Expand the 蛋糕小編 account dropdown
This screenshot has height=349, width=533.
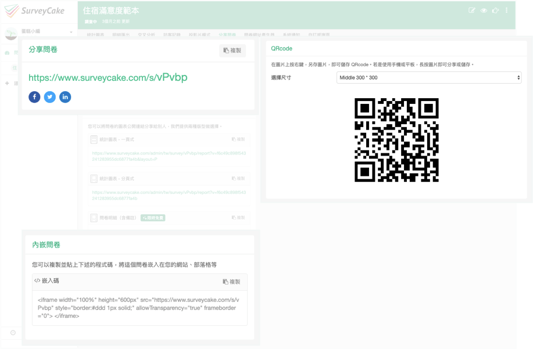coord(71,32)
